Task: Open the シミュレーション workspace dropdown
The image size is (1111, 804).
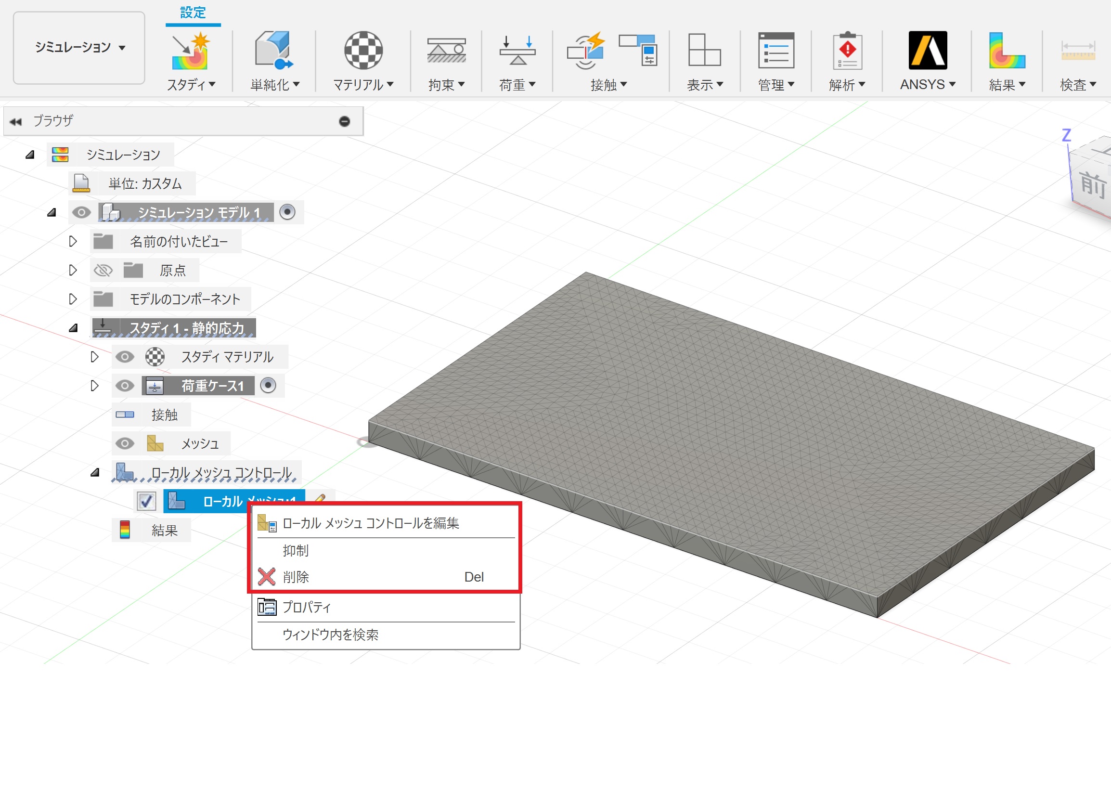Action: [x=79, y=48]
